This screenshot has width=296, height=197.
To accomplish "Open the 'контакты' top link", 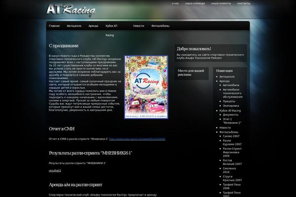I will point(244,3).
